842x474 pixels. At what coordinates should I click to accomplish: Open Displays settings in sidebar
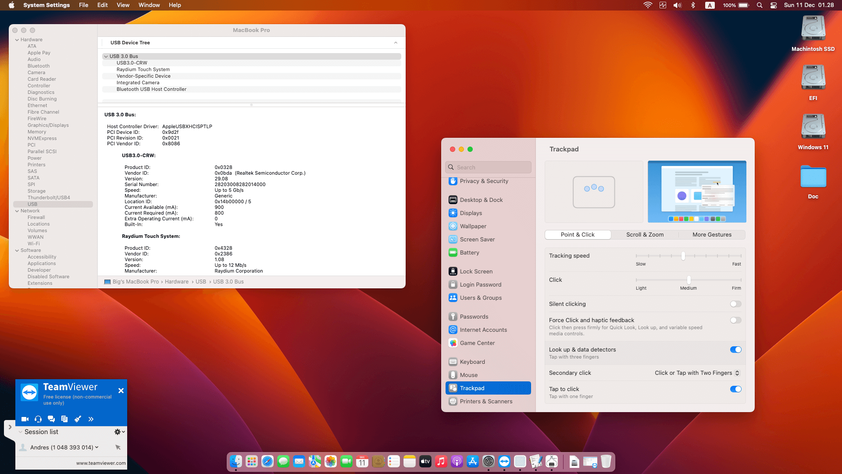[x=488, y=213]
